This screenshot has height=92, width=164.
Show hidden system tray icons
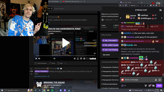click(x=145, y=90)
